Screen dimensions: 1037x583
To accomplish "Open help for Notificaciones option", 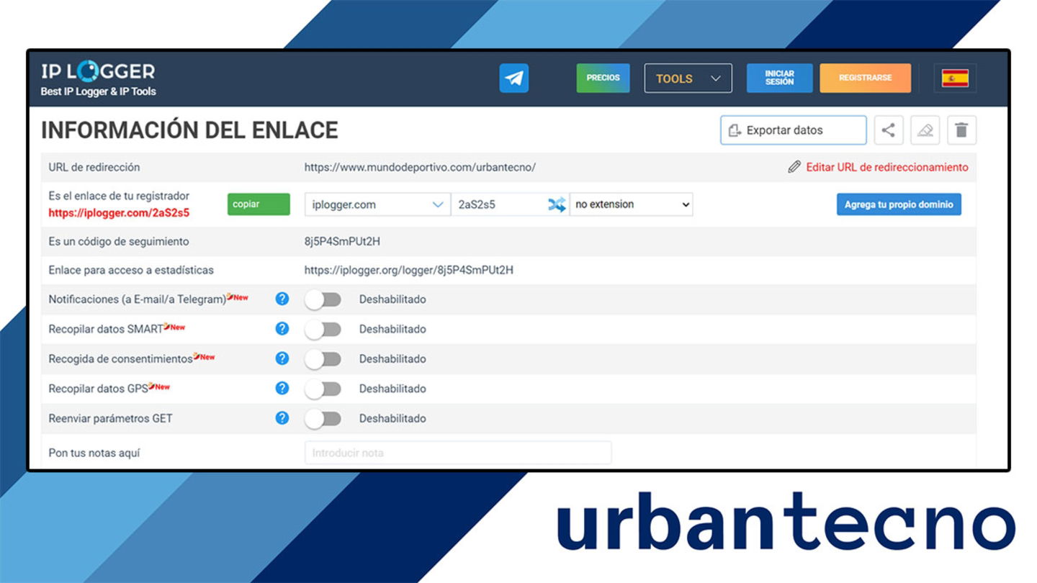I will 282,299.
